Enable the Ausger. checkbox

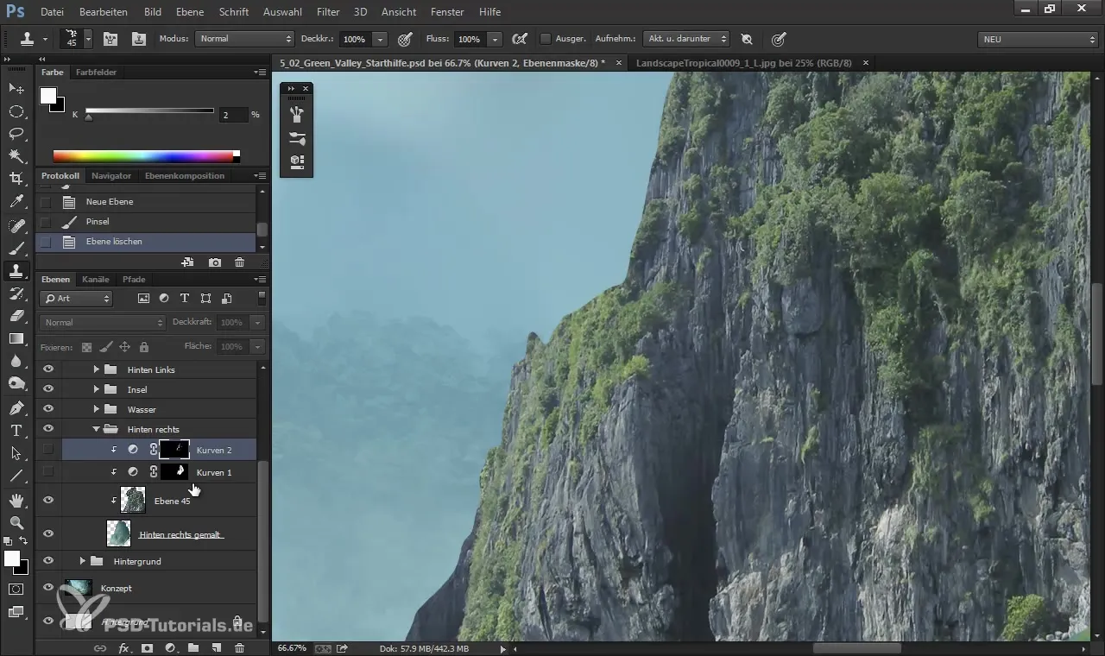click(x=546, y=39)
